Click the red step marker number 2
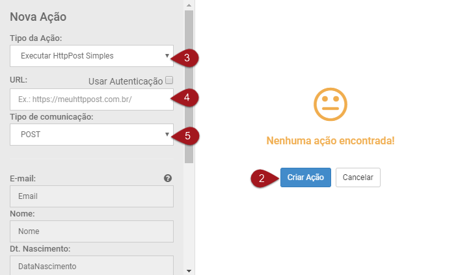The width and height of the screenshot is (458, 275). tap(262, 178)
